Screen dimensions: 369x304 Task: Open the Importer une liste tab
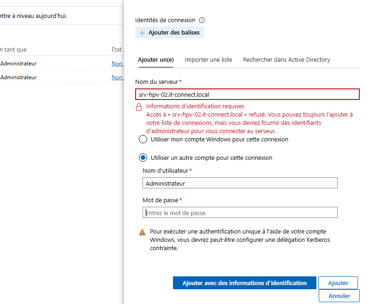[x=208, y=60]
